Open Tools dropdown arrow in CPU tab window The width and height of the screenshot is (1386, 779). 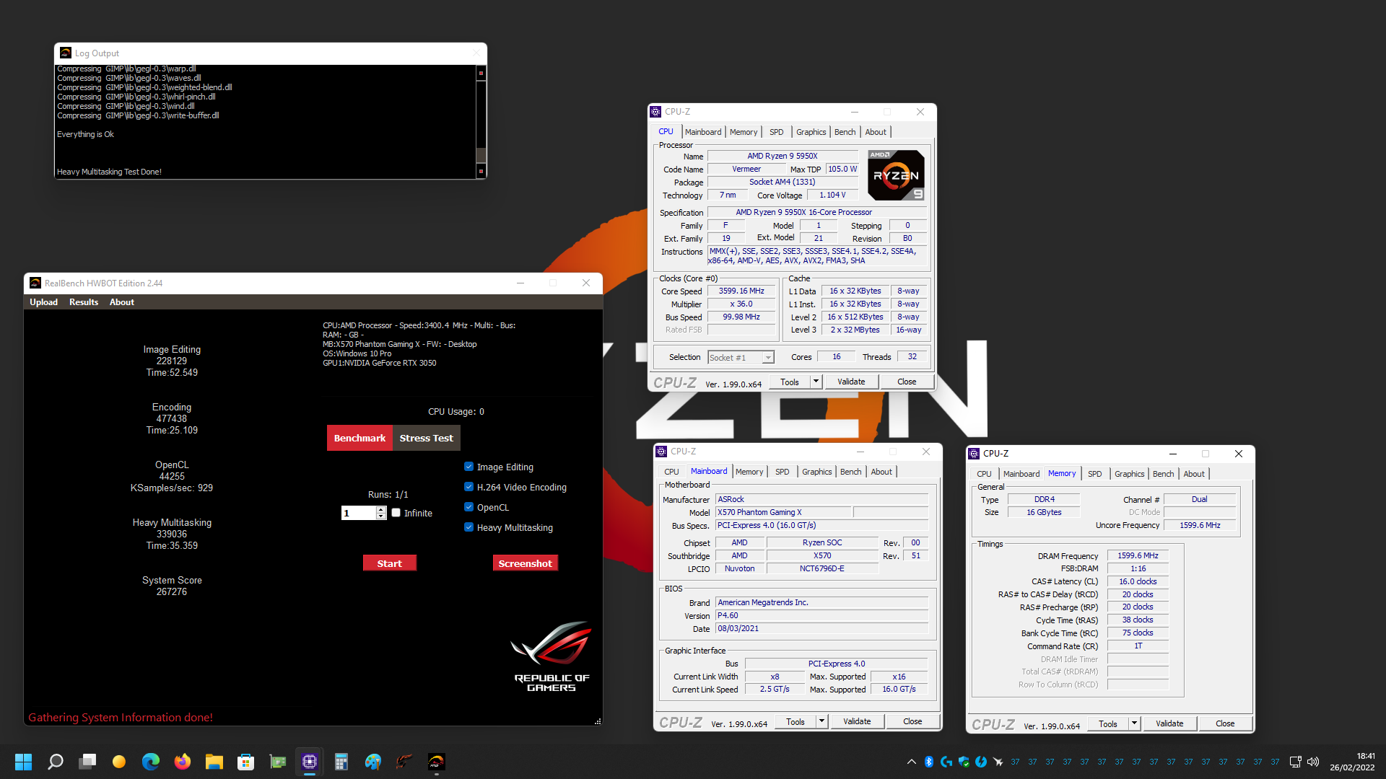click(x=816, y=382)
